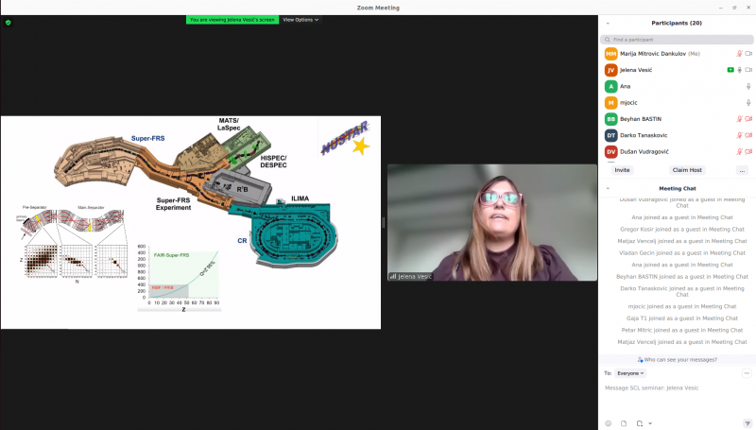Select participant name mjocic in Participants list
This screenshot has width=756, height=430.
(628, 103)
